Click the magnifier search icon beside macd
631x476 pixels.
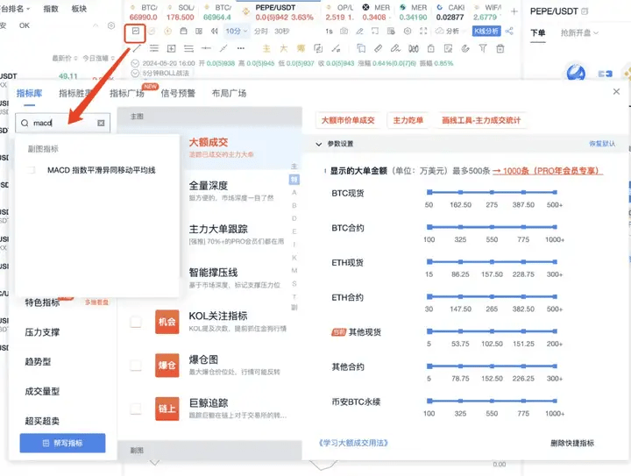[26, 124]
